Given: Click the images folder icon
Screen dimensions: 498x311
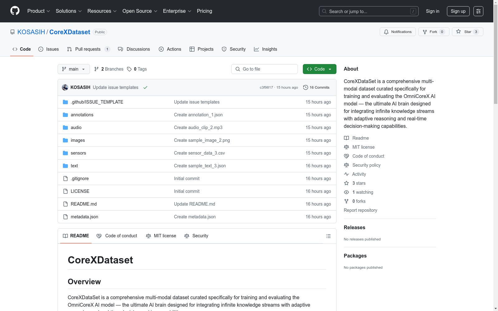Looking at the screenshot, I should click(x=65, y=140).
